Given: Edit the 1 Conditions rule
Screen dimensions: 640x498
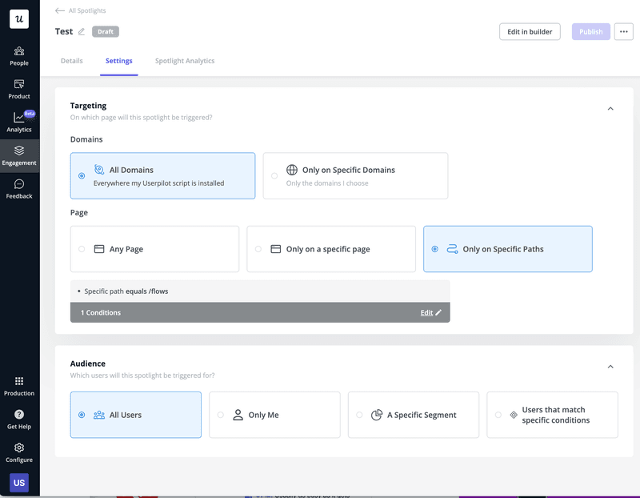Looking at the screenshot, I should click(x=431, y=312).
